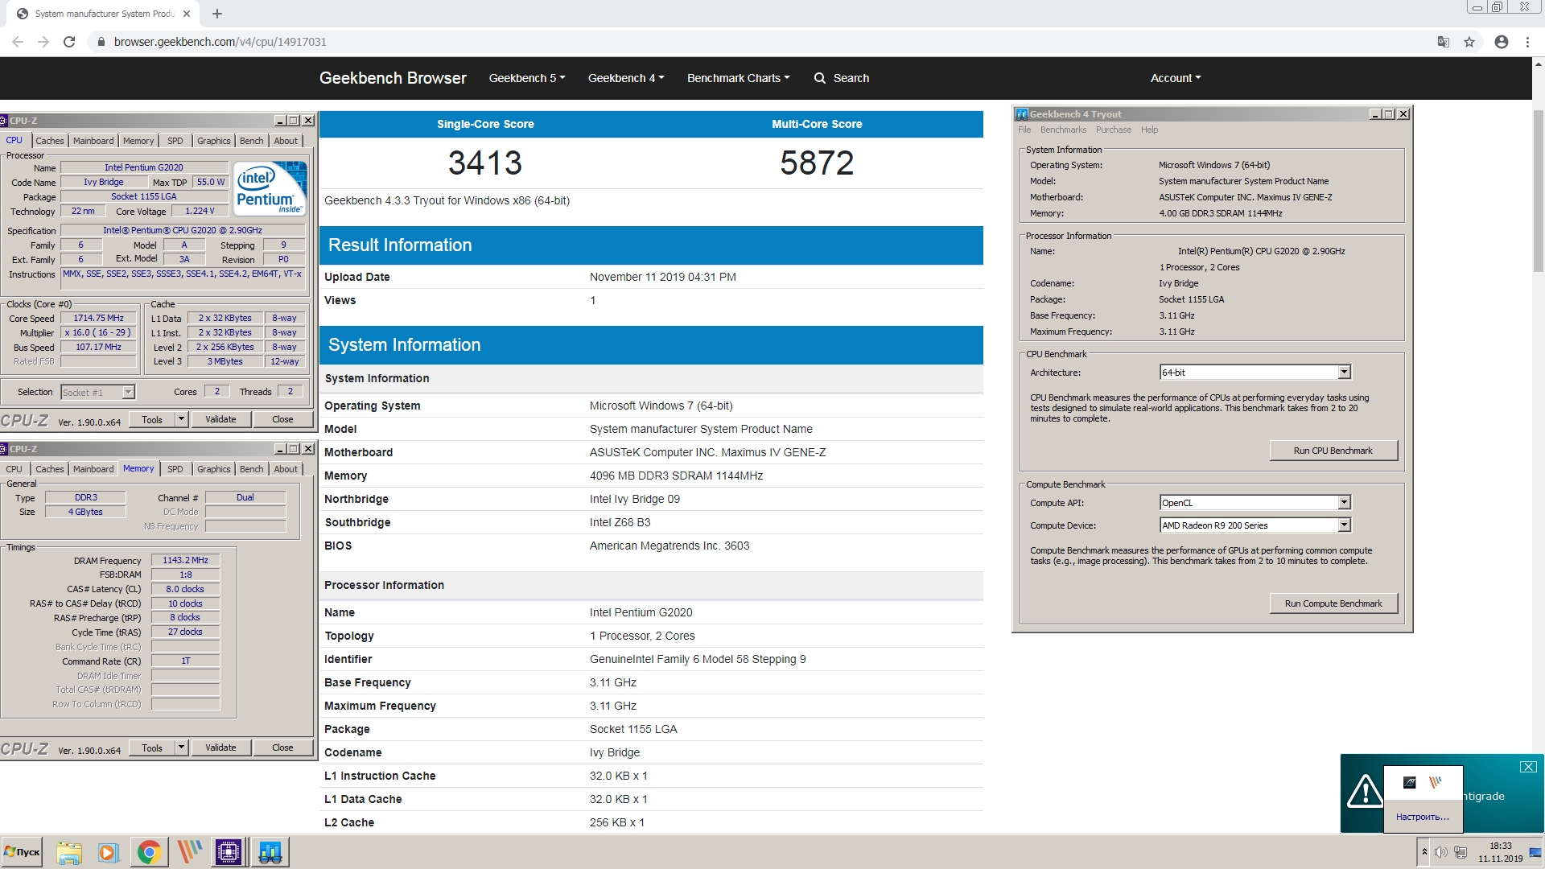
Task: Open the Architecture 64-bit dropdown
Action: [x=1255, y=373]
